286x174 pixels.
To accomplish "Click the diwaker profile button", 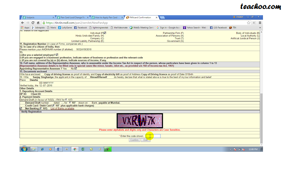I will pyautogui.click(x=238, y=17).
